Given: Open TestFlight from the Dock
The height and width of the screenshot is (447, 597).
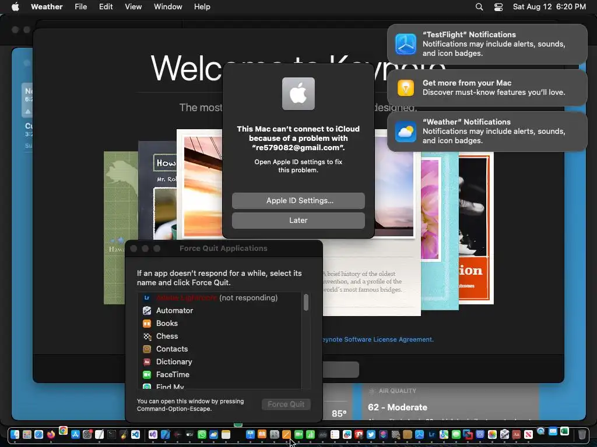Looking at the screenshot, I should click(419, 434).
